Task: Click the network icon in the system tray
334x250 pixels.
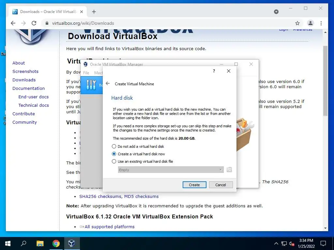Action: click(x=284, y=243)
